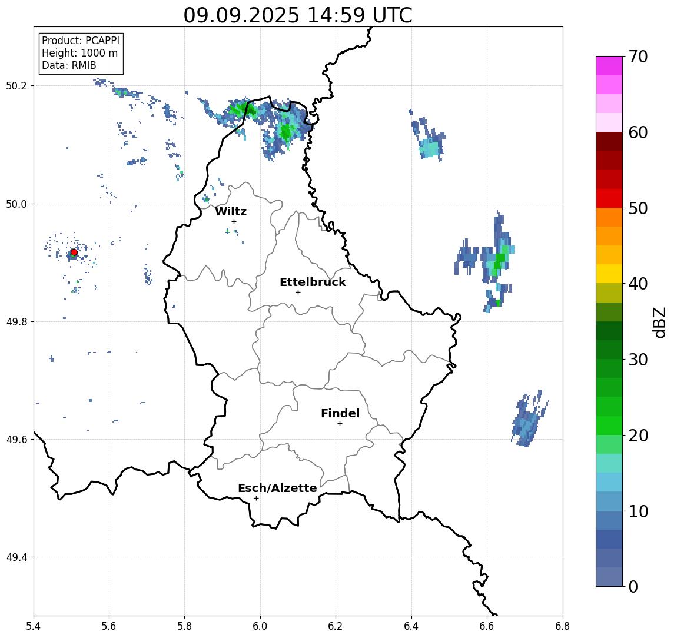Click the 6.6 longitude axis label
674x638 pixels.
tap(487, 626)
